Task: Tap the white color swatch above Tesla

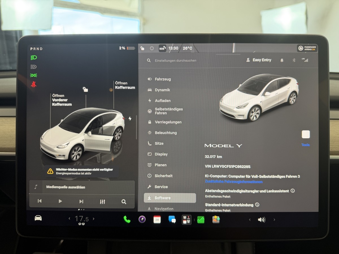Action: pyautogui.click(x=306, y=134)
